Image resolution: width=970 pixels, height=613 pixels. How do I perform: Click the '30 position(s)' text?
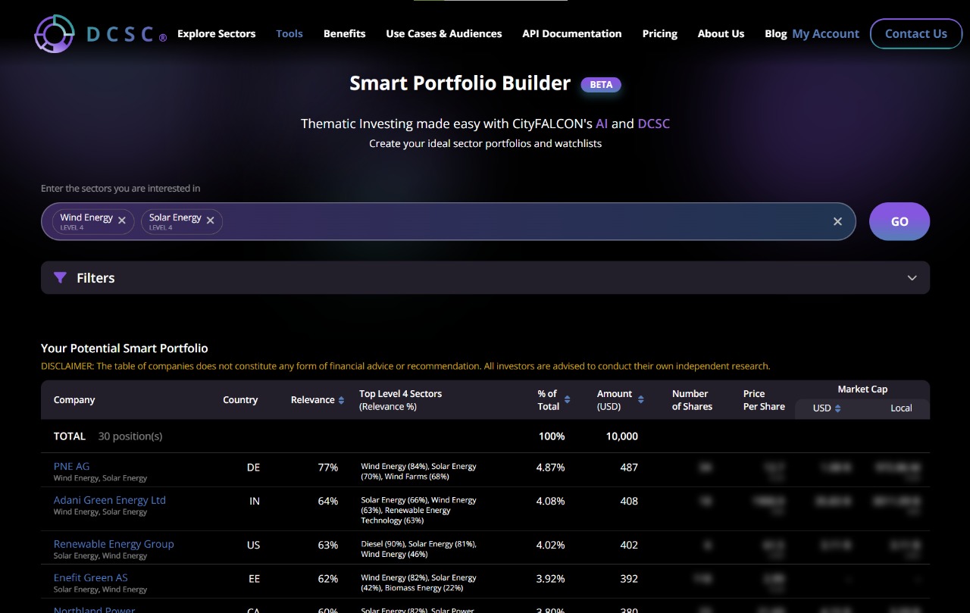(x=130, y=436)
